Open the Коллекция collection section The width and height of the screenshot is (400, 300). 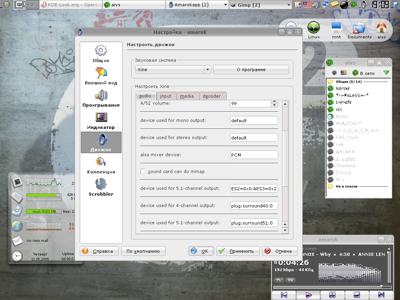(101, 165)
